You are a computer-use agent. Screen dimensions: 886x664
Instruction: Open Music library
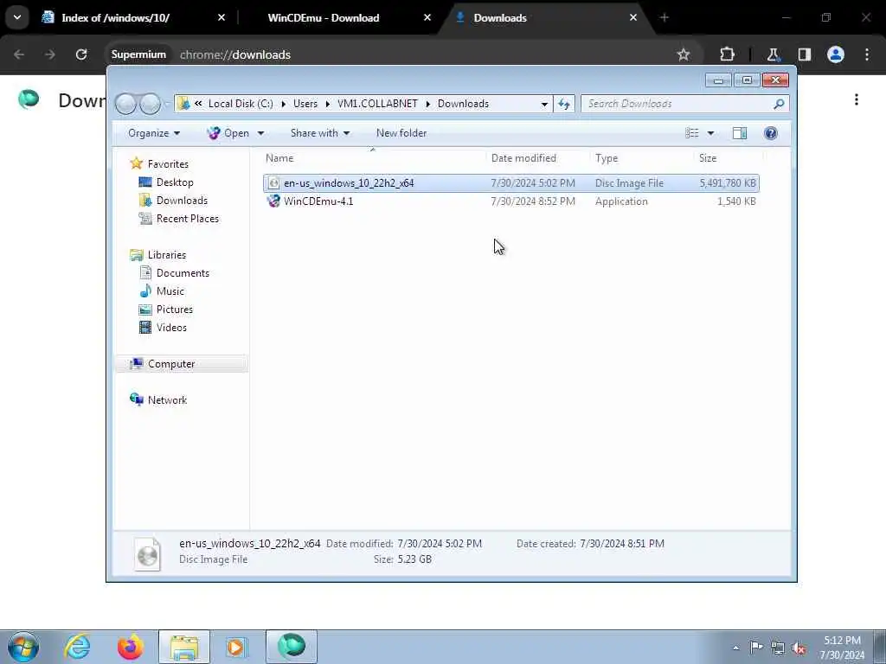[x=170, y=290]
